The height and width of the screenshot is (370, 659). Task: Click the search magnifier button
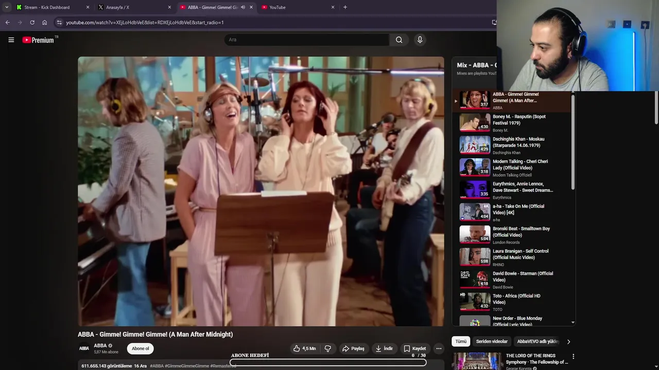(x=399, y=40)
